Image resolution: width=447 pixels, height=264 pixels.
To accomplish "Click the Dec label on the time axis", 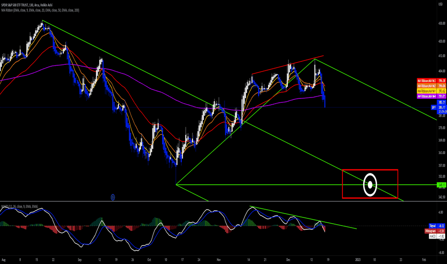I will 288,260.
